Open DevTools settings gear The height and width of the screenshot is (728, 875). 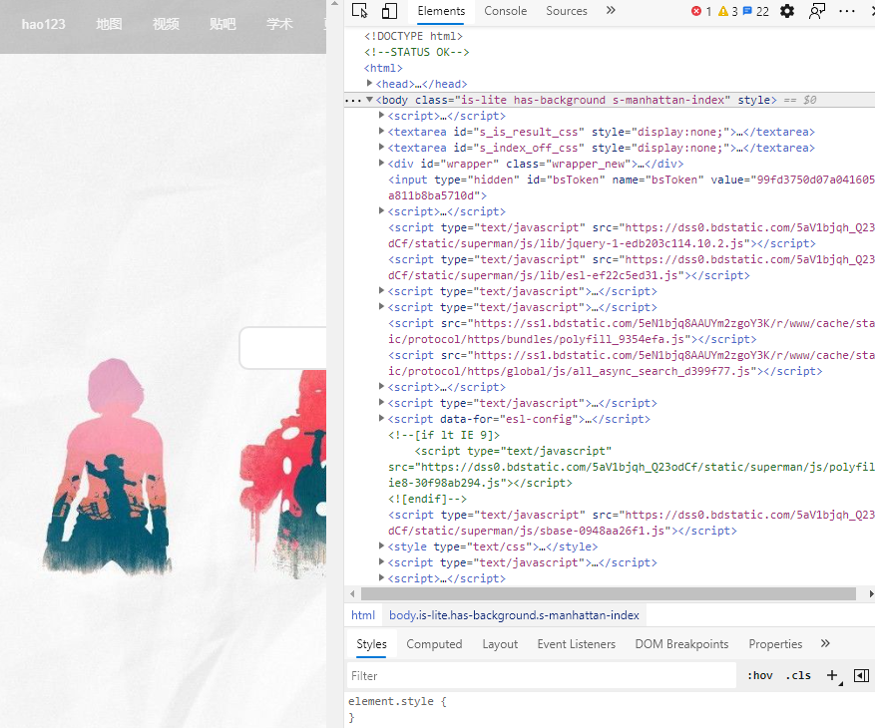(x=787, y=11)
